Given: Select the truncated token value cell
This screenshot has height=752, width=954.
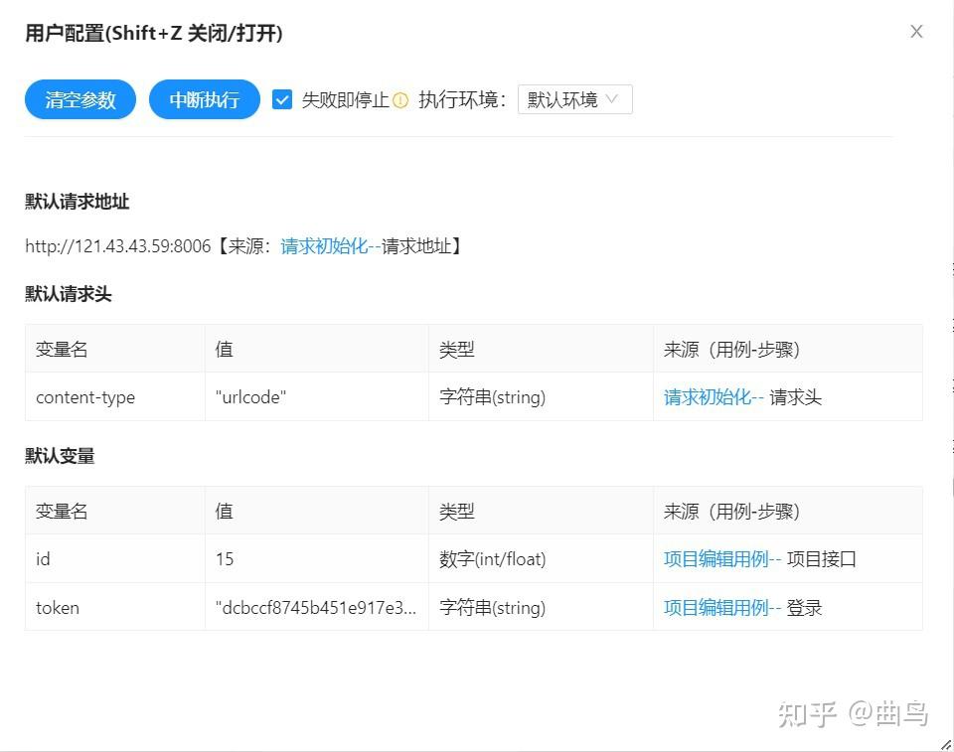Looking at the screenshot, I should (x=317, y=607).
